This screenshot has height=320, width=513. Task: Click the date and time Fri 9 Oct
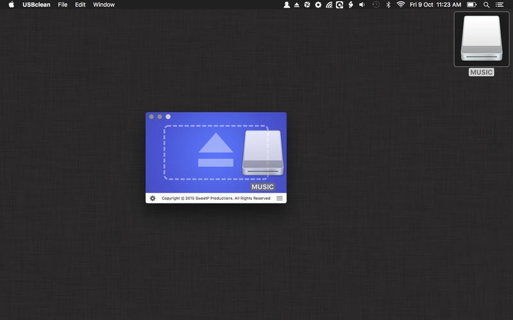435,4
